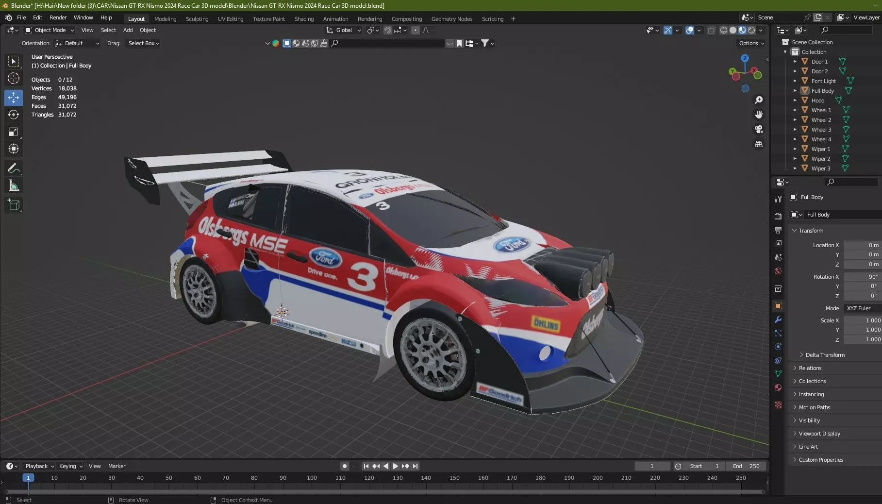Select the Move tool
This screenshot has height=504, width=882.
14,98
